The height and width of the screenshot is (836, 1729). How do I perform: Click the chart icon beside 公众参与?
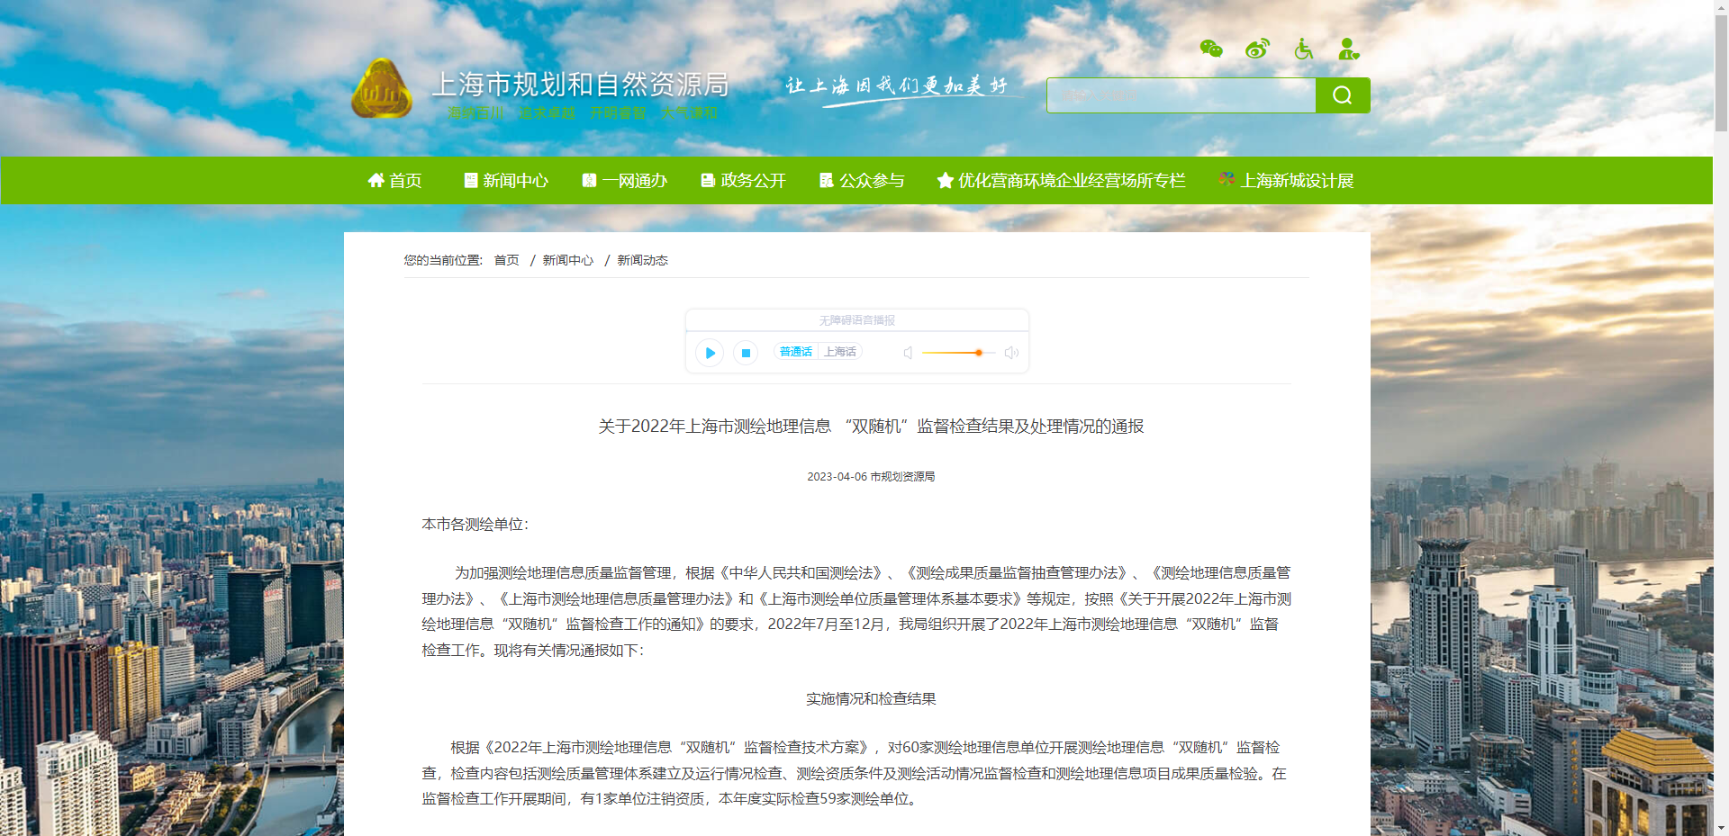tap(825, 180)
